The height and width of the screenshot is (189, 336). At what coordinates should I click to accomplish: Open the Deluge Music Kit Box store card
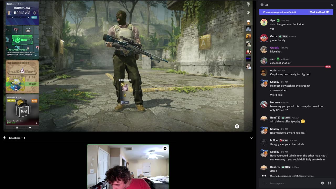22,110
